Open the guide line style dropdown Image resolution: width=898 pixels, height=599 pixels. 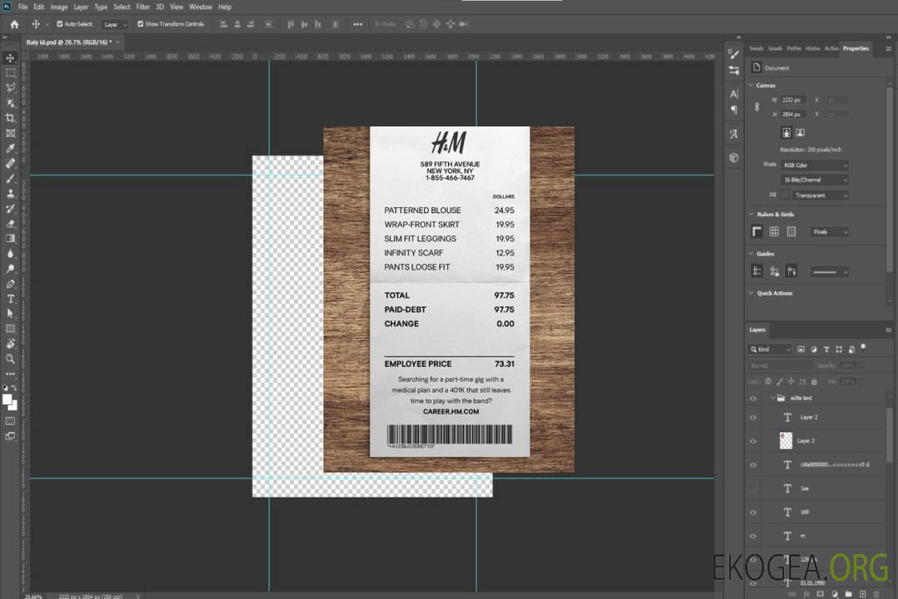830,272
